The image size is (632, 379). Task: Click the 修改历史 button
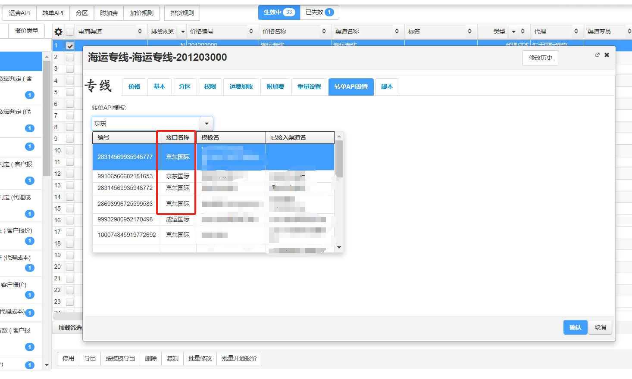pos(541,58)
